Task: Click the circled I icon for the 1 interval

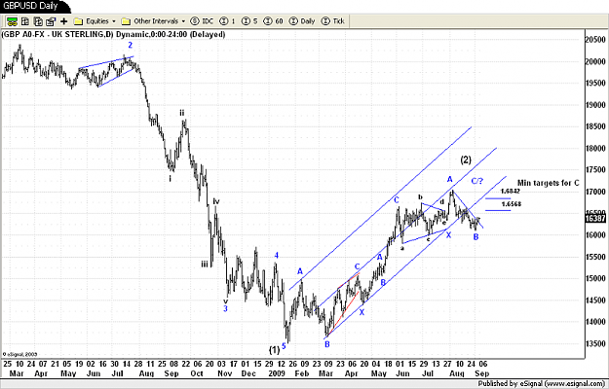Action: coord(224,21)
